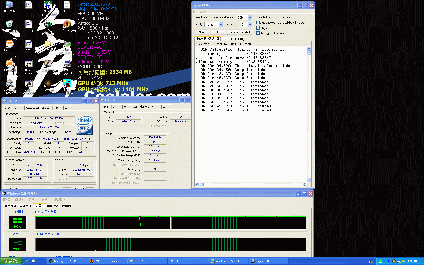Viewport: 424px width, 265px height.
Task: Select the super_pi_mod shortcut icon
Action: pyautogui.click(x=48, y=8)
